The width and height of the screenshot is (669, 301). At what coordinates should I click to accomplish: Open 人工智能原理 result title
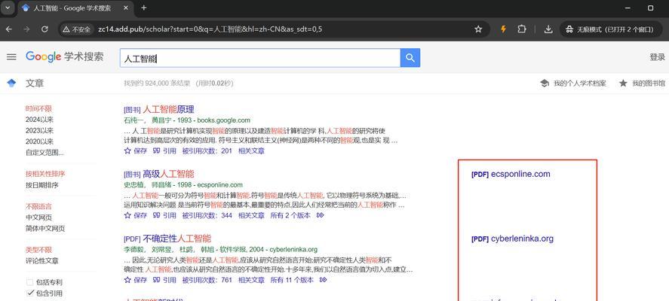[168, 109]
